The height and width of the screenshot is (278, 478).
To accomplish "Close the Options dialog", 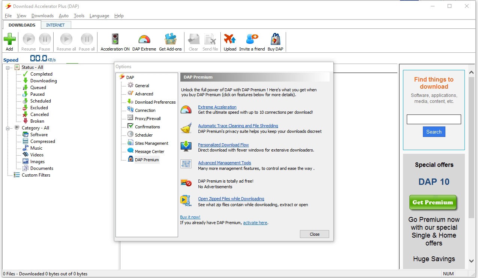I will (x=315, y=234).
